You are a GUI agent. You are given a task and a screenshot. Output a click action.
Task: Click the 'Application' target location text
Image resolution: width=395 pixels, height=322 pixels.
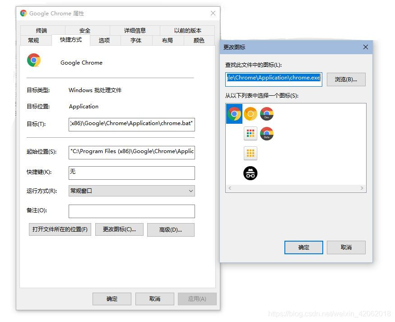[84, 107]
